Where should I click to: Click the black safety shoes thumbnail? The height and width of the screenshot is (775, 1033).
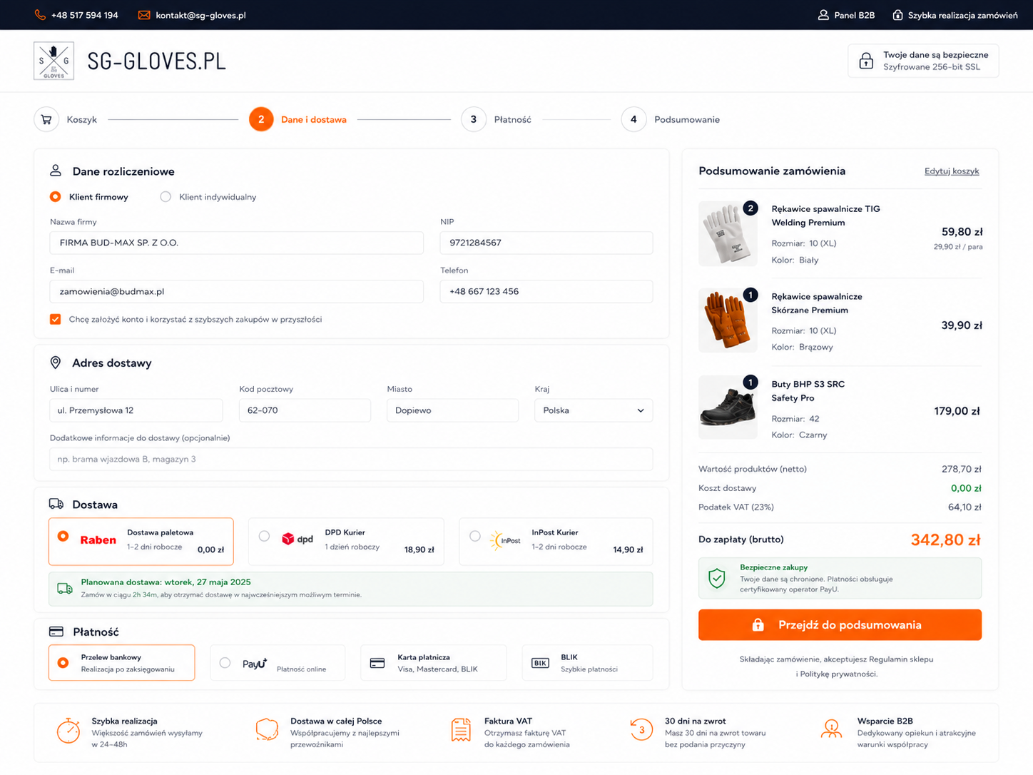(x=728, y=407)
